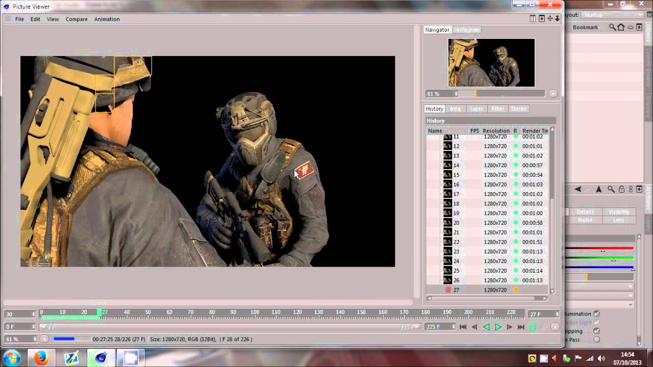Switch to the Filter tab
653x367 pixels.
point(497,109)
